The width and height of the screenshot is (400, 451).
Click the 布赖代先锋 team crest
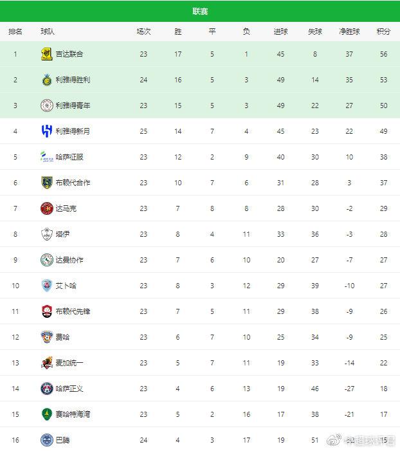pos(46,311)
